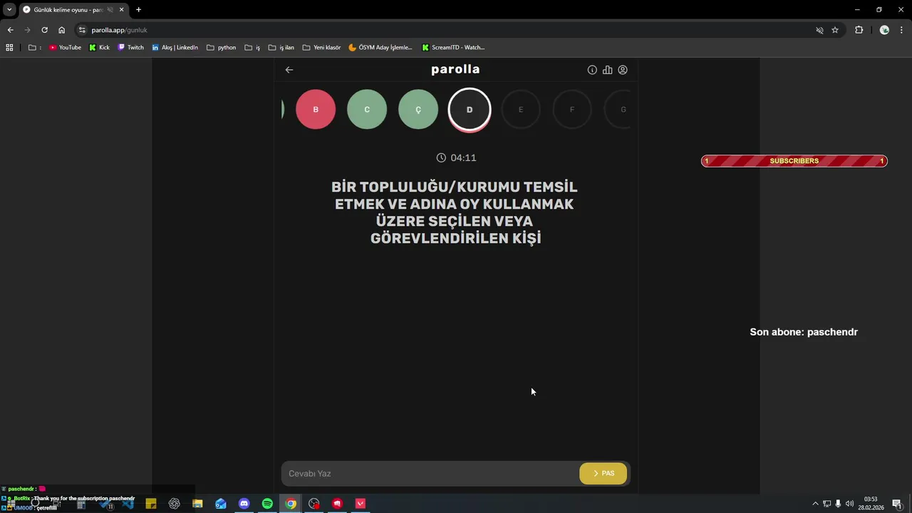The height and width of the screenshot is (513, 912).
Task: Select the active letter D circle
Action: coord(470,110)
